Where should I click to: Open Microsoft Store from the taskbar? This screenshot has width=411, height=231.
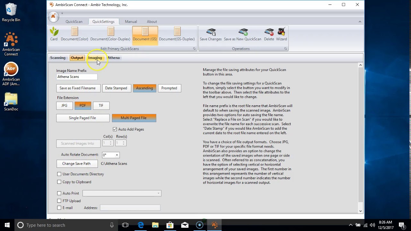170,225
